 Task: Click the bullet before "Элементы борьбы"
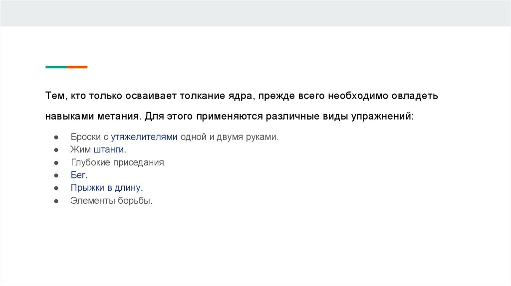pos(57,201)
